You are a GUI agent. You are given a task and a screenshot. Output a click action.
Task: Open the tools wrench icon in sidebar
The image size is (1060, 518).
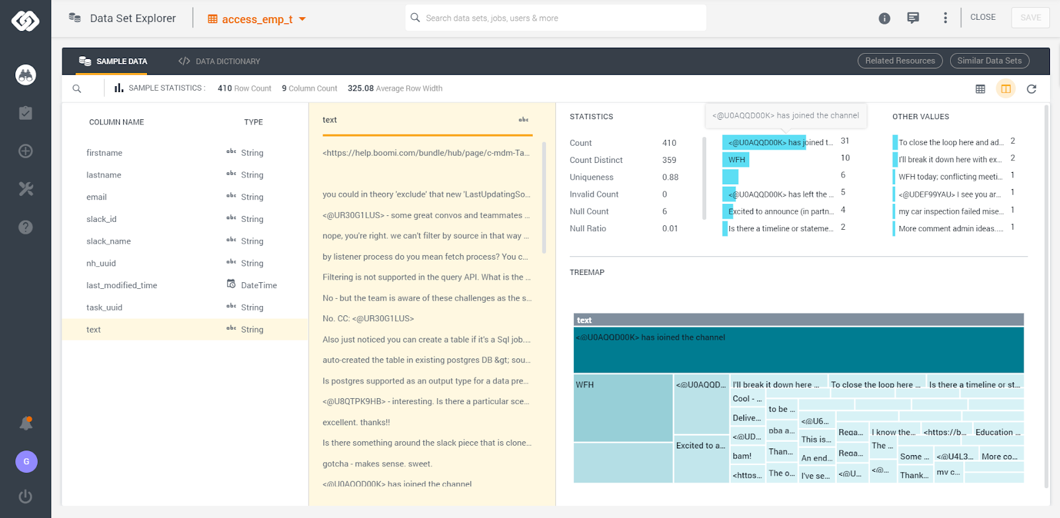coord(25,189)
